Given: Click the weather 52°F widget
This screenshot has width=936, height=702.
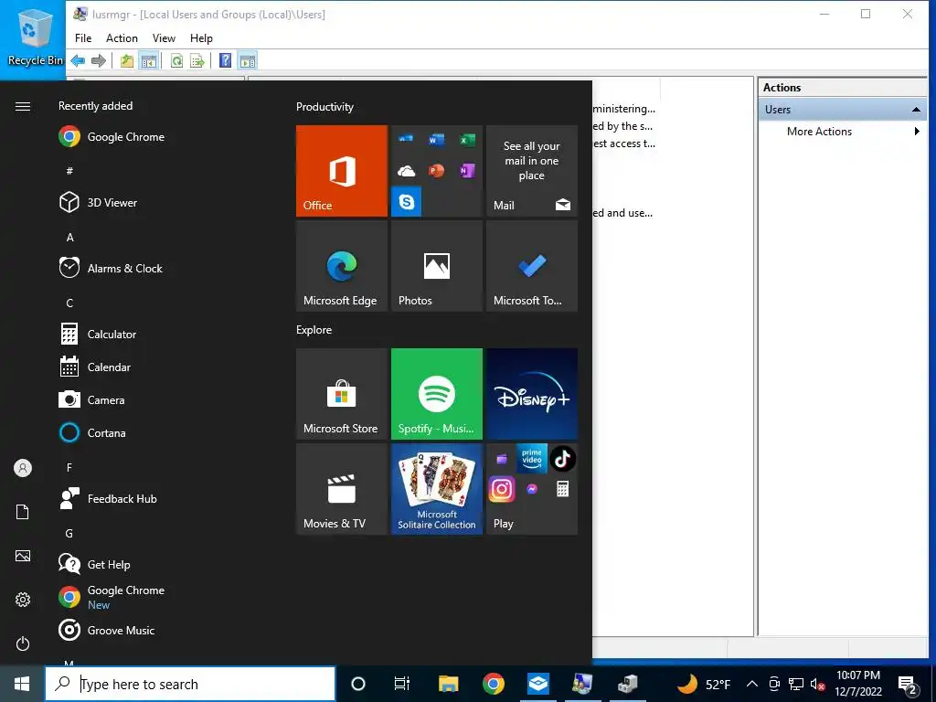Looking at the screenshot, I should [704, 684].
